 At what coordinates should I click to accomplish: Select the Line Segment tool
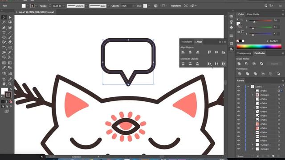(10, 32)
